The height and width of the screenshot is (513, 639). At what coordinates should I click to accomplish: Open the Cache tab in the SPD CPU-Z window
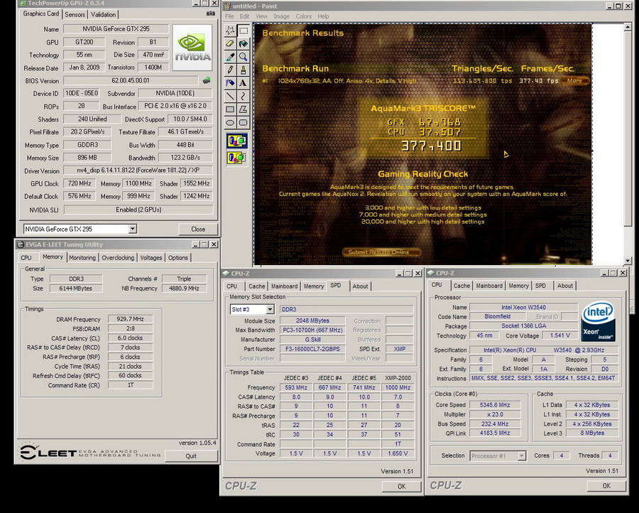click(257, 286)
